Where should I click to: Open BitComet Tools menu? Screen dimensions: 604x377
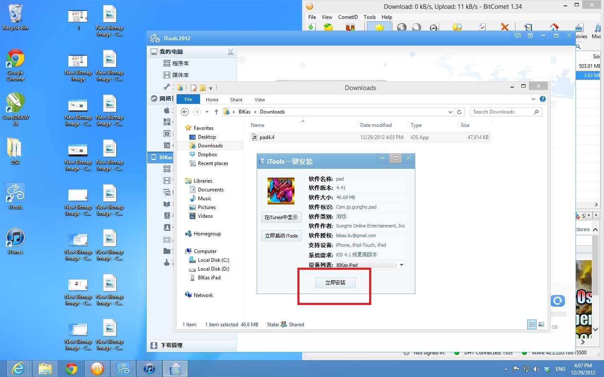point(370,17)
